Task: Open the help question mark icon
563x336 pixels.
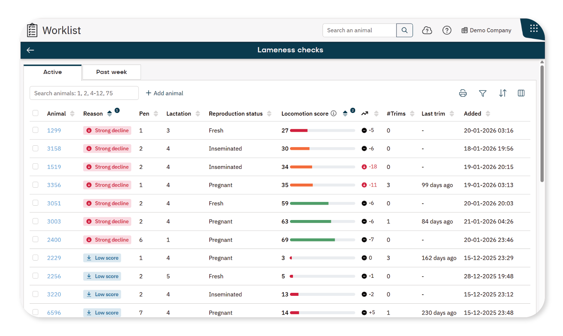Action: click(447, 30)
